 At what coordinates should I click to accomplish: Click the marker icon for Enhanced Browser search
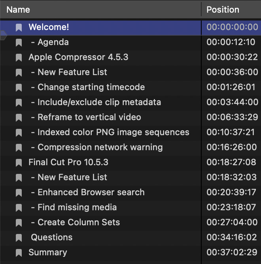click(19, 193)
